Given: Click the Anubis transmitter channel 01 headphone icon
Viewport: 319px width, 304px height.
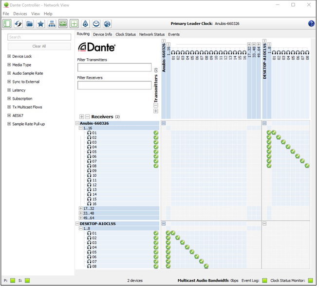Looking at the screenshot, I should 173,52.
